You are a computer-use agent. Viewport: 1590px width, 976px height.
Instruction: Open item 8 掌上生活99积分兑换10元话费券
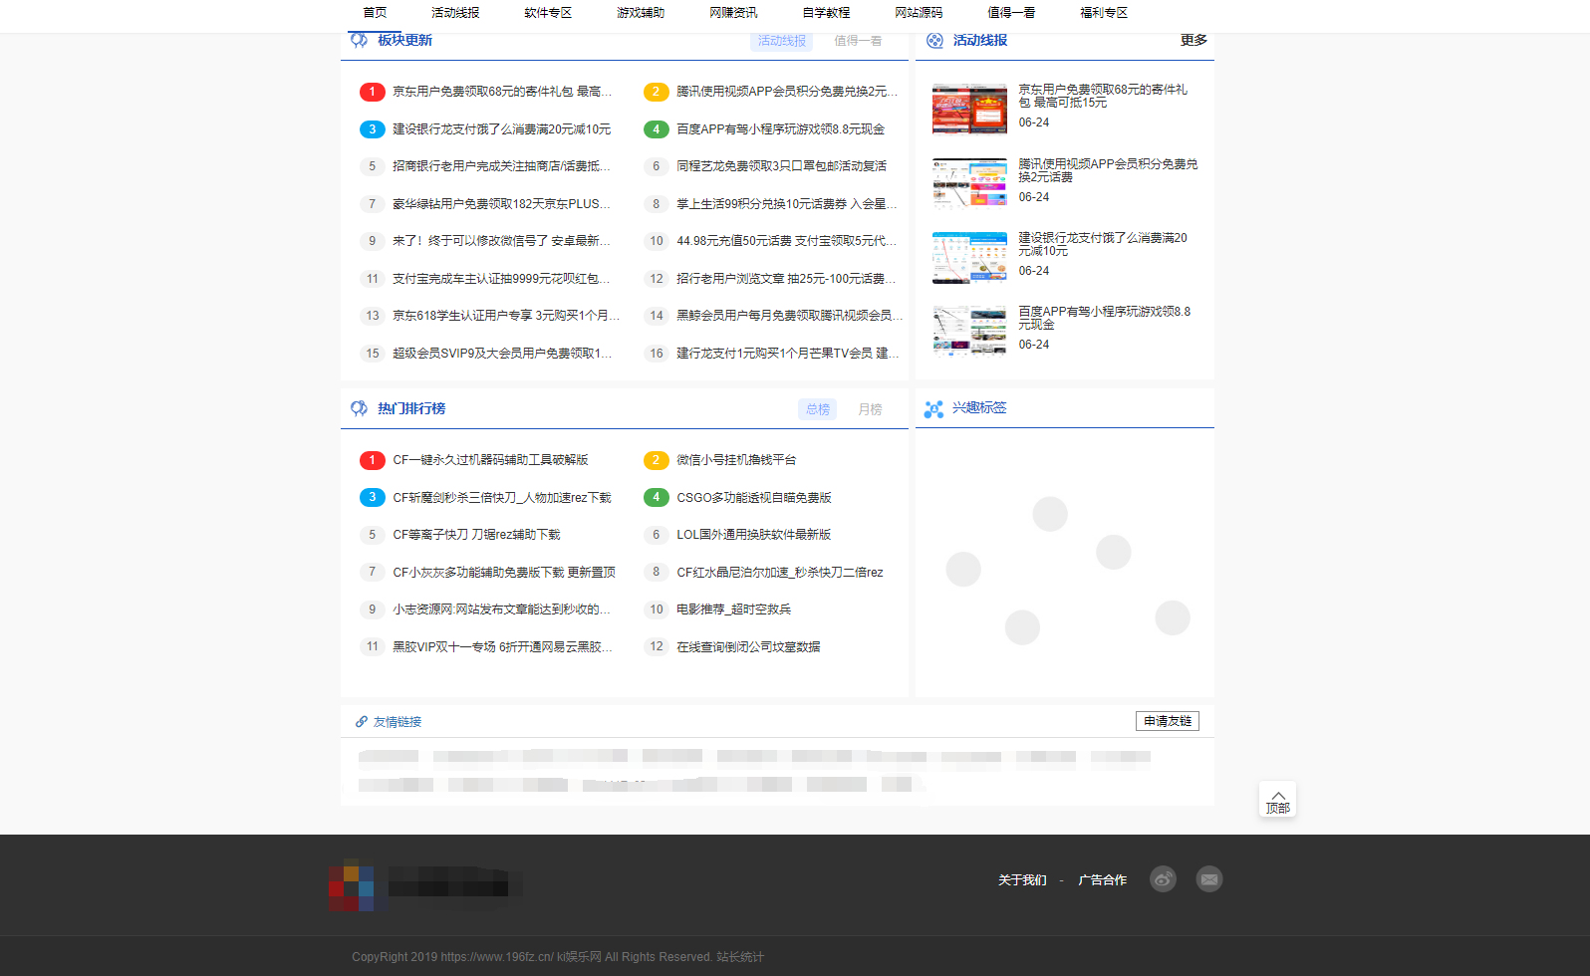pyautogui.click(x=787, y=204)
